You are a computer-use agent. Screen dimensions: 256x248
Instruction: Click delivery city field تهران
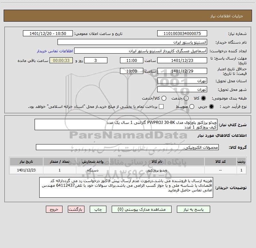[x=182, y=90]
